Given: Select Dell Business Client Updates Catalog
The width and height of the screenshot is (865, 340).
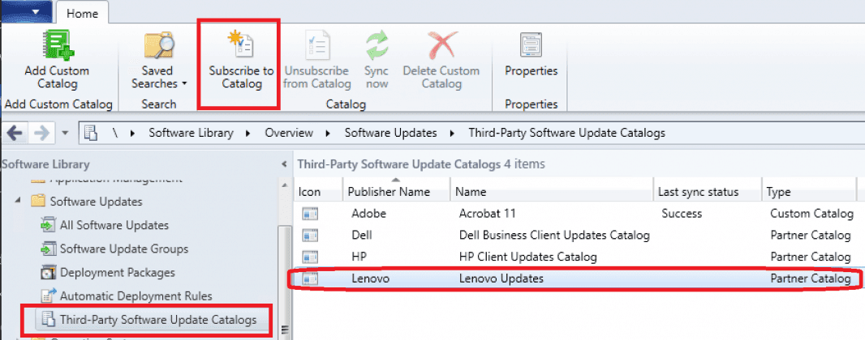Looking at the screenshot, I should coord(554,236).
